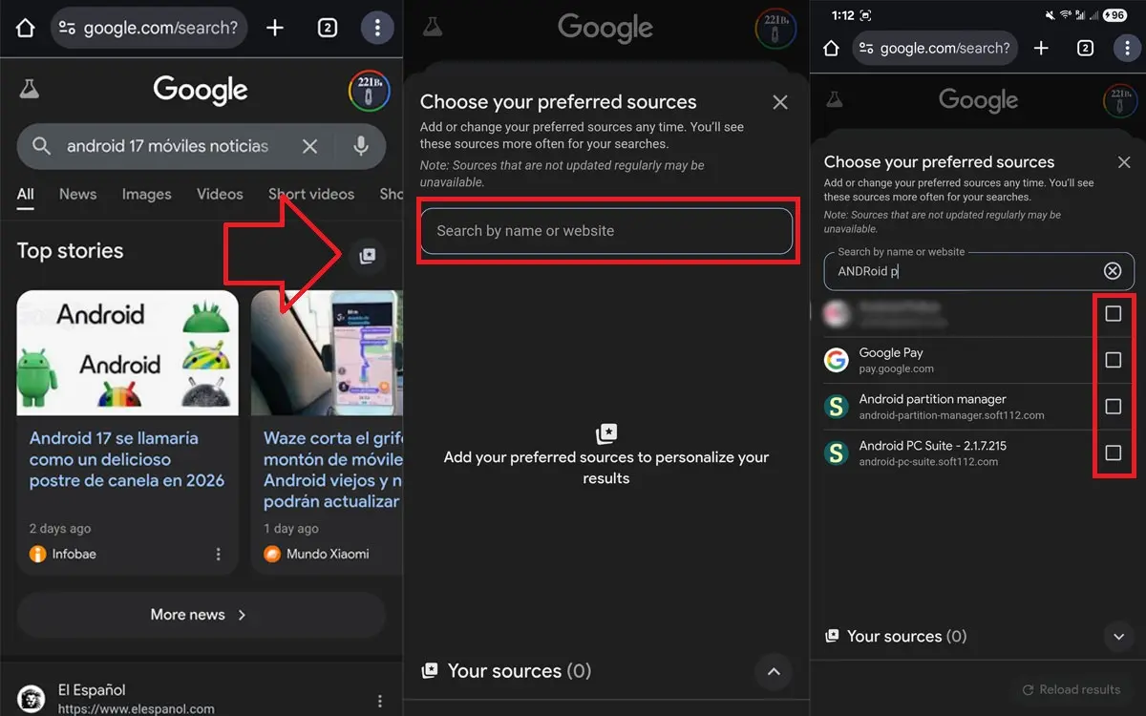Open the tab switcher showing 2 tabs

(x=328, y=28)
